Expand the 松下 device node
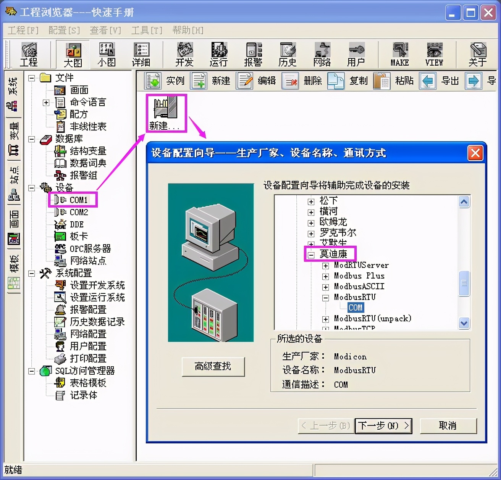 coord(310,201)
